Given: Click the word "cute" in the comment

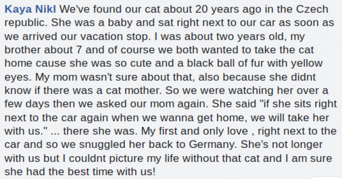Looking at the screenshot, I should coord(141,63).
